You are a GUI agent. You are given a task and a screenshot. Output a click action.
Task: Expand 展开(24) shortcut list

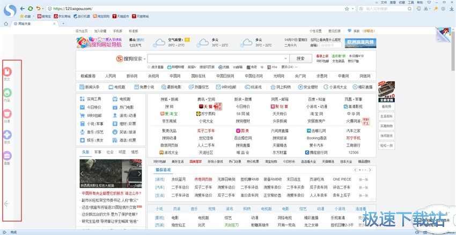289,67
